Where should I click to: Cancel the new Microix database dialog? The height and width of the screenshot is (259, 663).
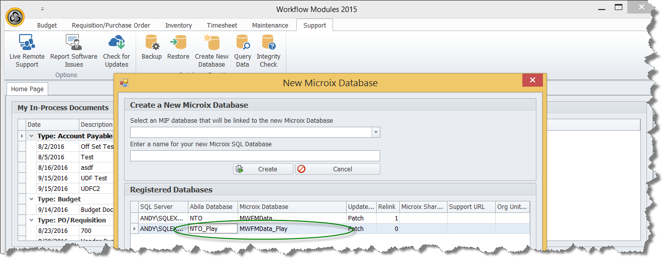[x=338, y=169]
